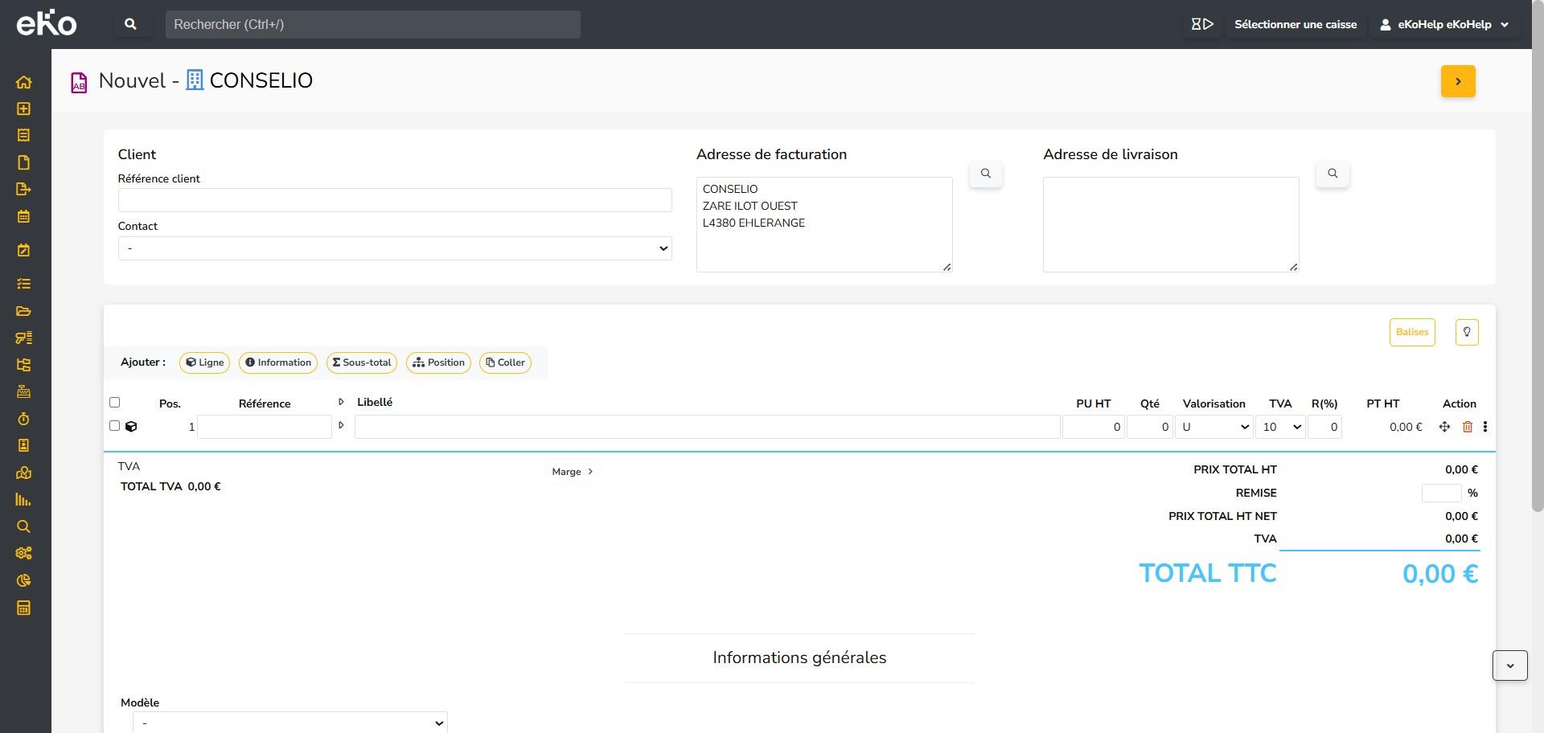Expand the Marge section
1544x733 pixels.
[x=572, y=472]
